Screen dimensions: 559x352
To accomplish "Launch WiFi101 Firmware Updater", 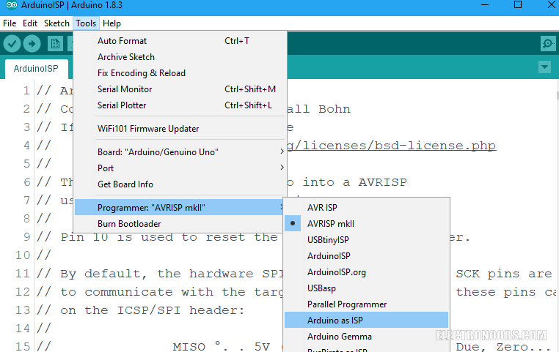I will point(180,129).
